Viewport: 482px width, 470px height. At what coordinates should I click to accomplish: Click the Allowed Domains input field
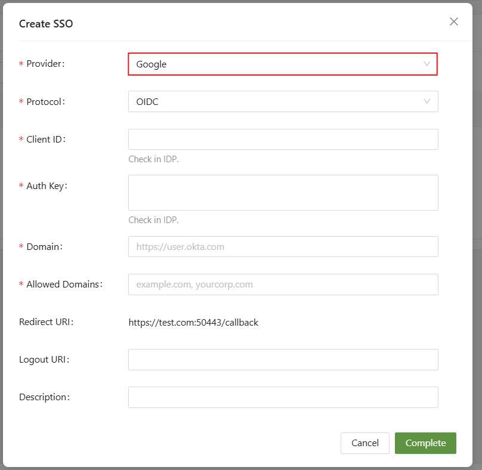283,285
